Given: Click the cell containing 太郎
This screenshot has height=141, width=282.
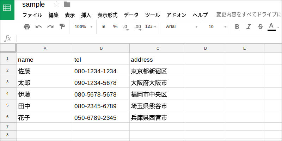Looking at the screenshot, I should (x=45, y=82).
